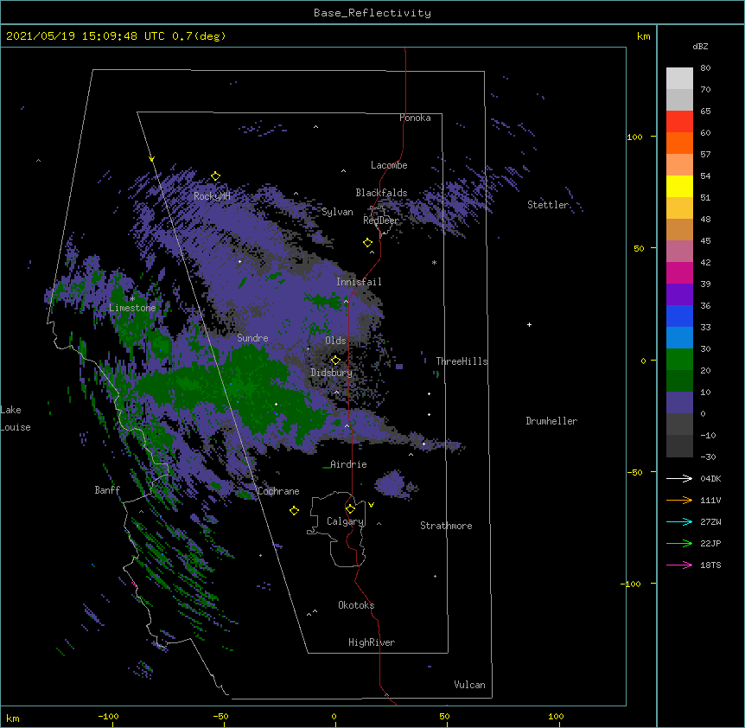Click the orange 111V arrow legend

(679, 500)
